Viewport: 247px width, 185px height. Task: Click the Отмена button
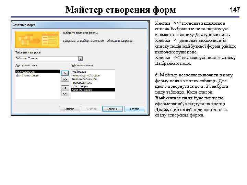[x=70, y=109]
